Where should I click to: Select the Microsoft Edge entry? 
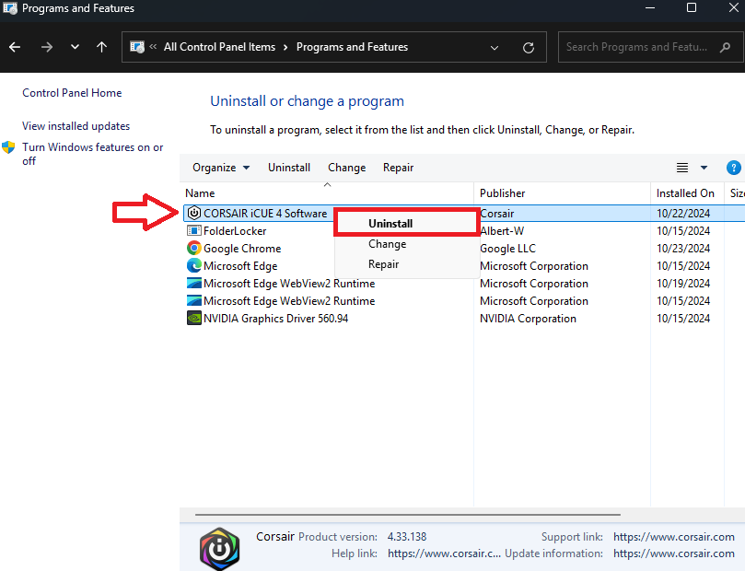[240, 266]
